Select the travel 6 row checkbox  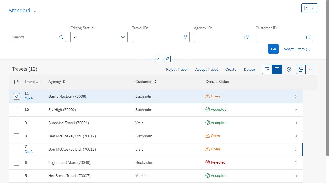(x=17, y=162)
